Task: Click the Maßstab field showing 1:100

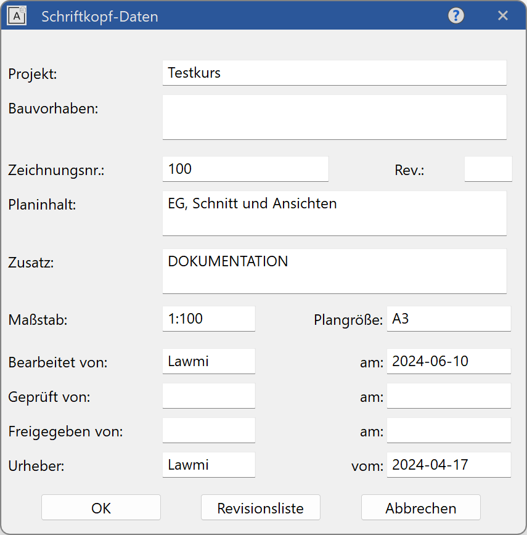Action: tap(208, 319)
